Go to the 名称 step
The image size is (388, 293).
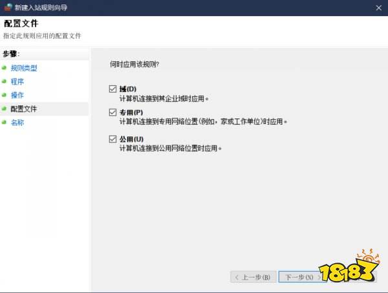pyautogui.click(x=17, y=122)
